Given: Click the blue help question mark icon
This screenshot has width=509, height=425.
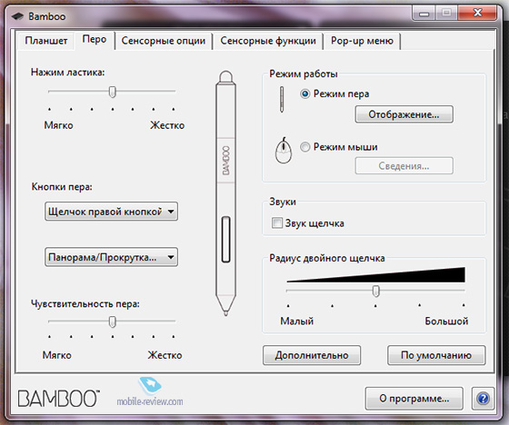Looking at the screenshot, I should (x=483, y=398).
